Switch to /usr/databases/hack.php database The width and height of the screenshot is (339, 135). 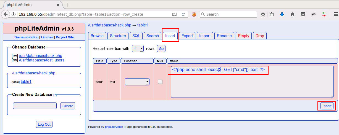click(x=41, y=56)
